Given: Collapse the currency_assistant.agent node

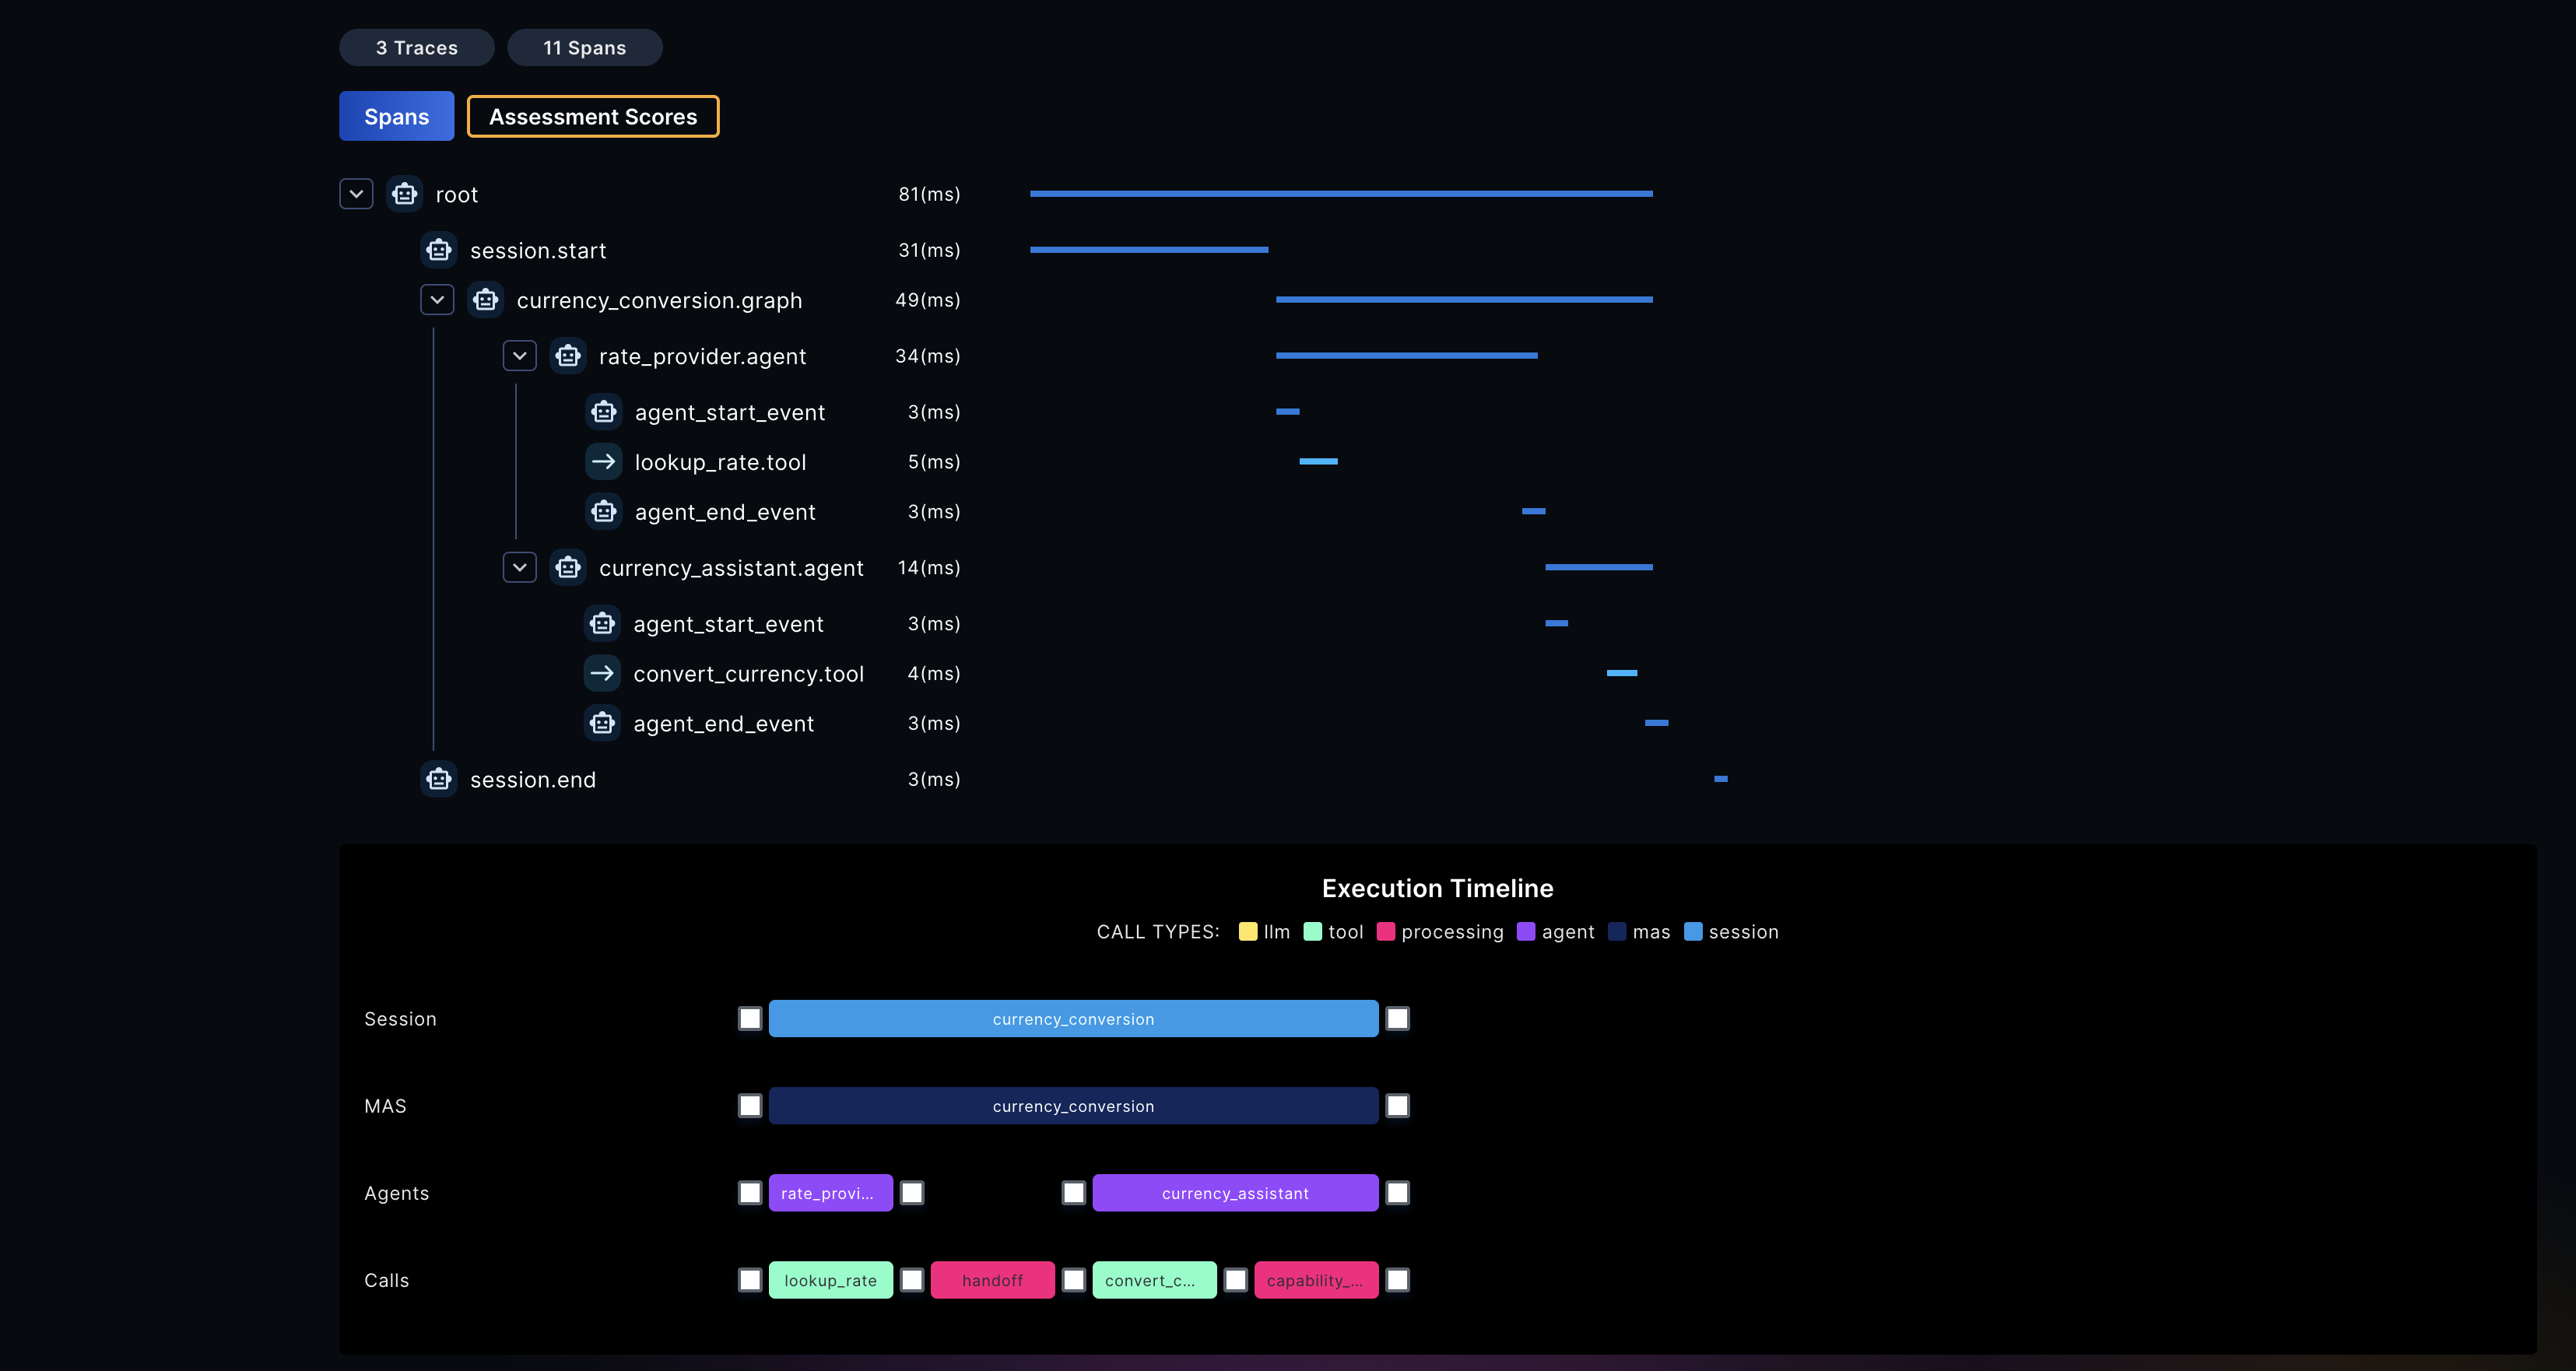Looking at the screenshot, I should coord(520,568).
